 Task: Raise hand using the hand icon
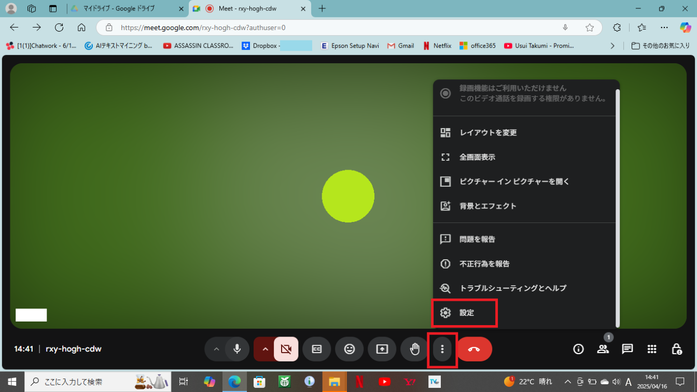coord(414,349)
